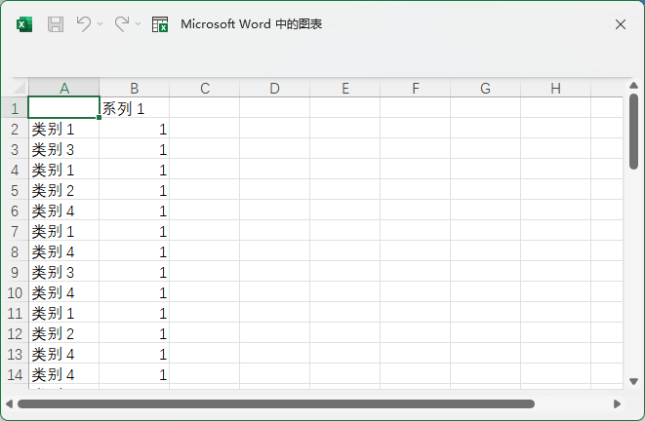Click the Redo arrow icon
The width and height of the screenshot is (645, 421).
tap(122, 24)
